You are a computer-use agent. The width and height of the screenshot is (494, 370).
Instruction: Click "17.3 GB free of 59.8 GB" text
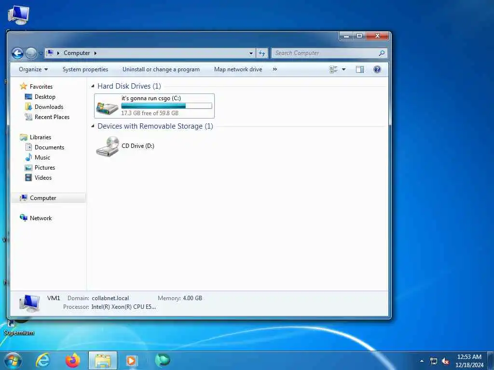point(150,113)
